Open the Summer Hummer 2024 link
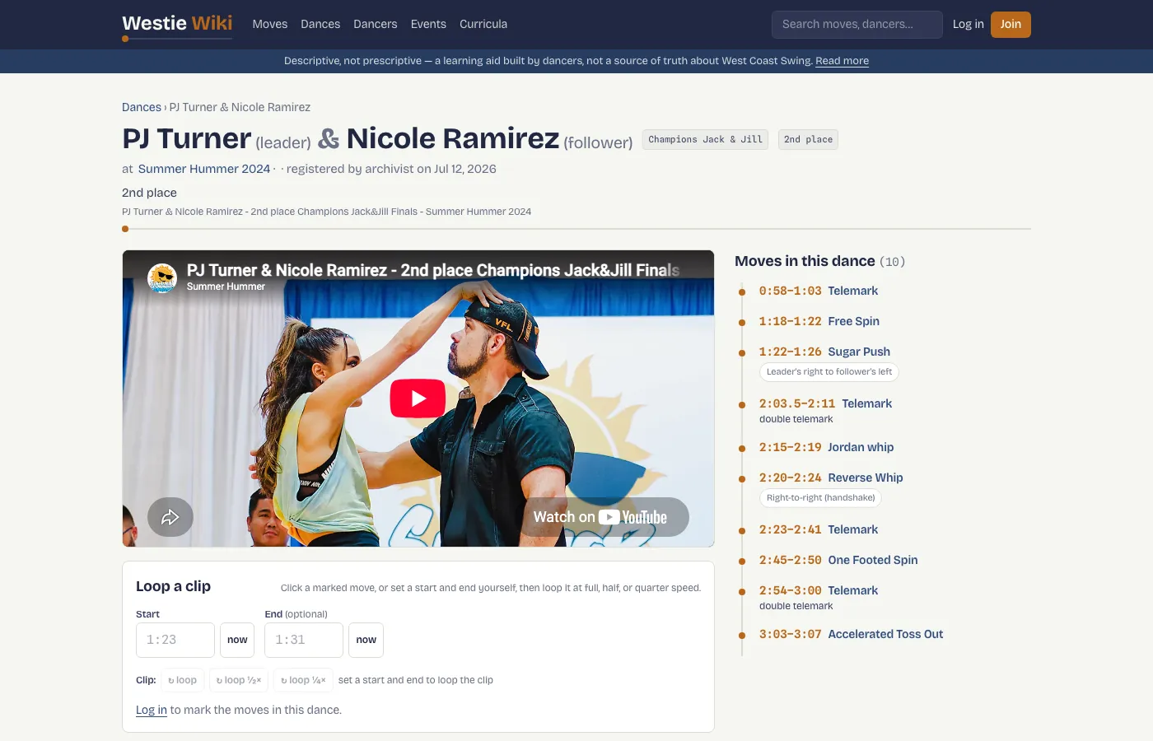The height and width of the screenshot is (741, 1153). (204, 169)
